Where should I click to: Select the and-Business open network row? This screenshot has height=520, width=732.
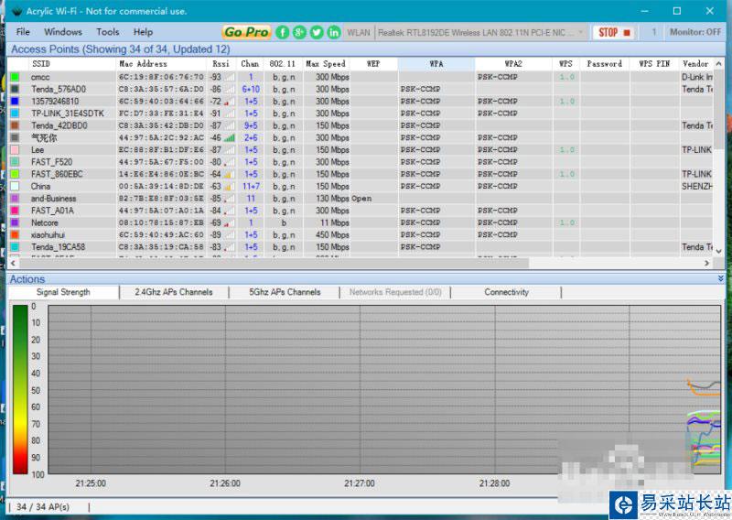(361, 198)
